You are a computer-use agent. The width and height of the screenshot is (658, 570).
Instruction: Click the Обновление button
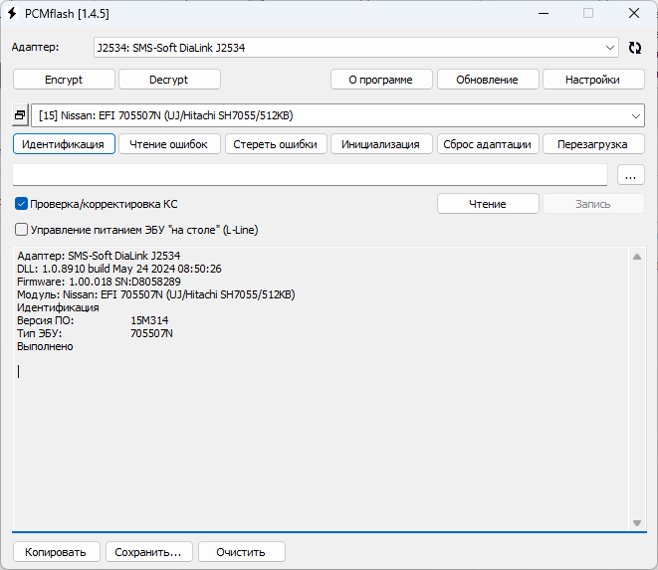point(487,80)
